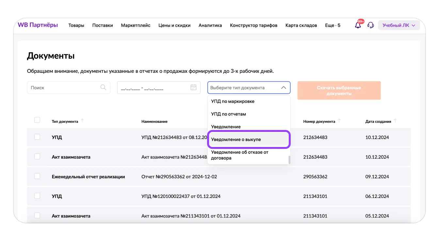439x241 pixels.
Task: Sort by Номер документа arrow
Action: 339,121
